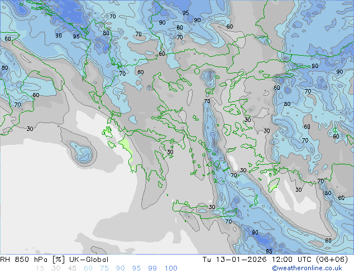
Task: Select the "UK-Global" model name label
Action: tap(89, 260)
